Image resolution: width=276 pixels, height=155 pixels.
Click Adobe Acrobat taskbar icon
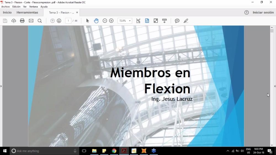pyautogui.click(x=124, y=151)
